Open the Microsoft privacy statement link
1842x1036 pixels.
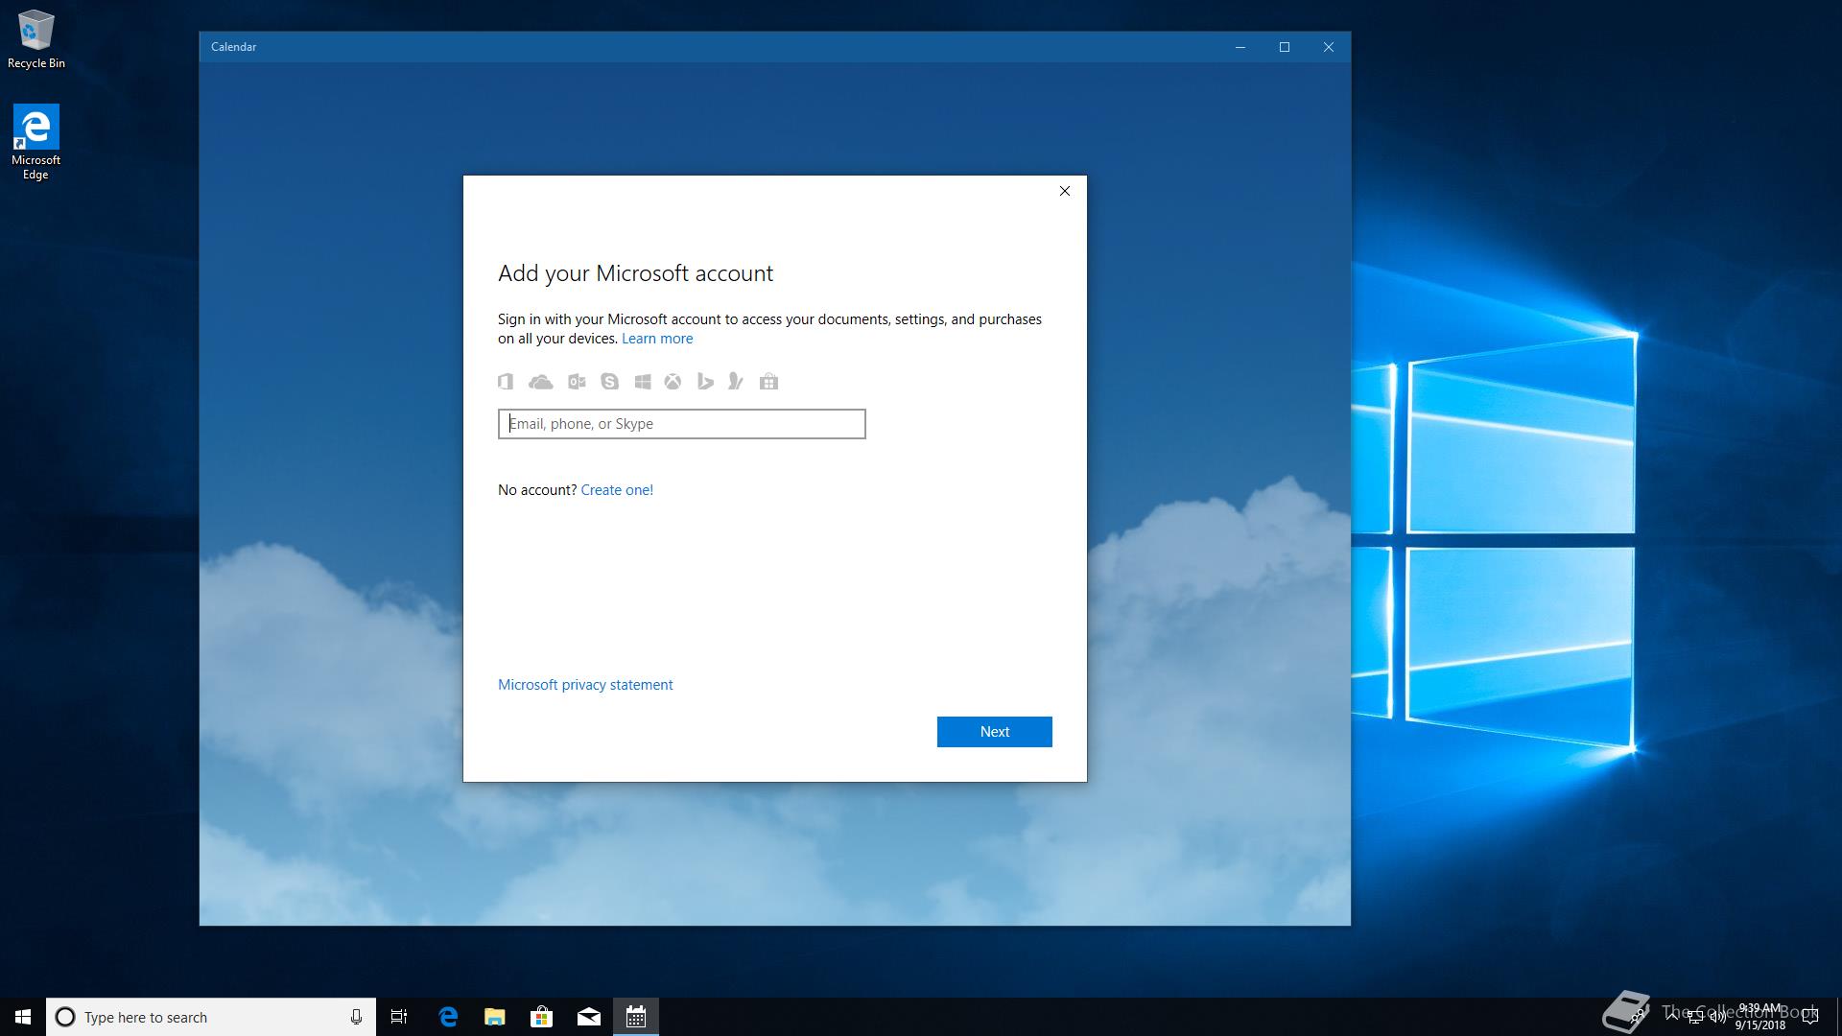[585, 685]
